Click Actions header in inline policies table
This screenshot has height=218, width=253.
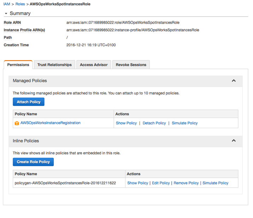click(x=134, y=174)
